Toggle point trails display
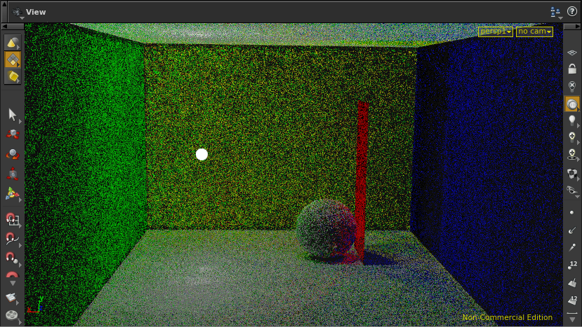This screenshot has width=582, height=327. tap(572, 247)
